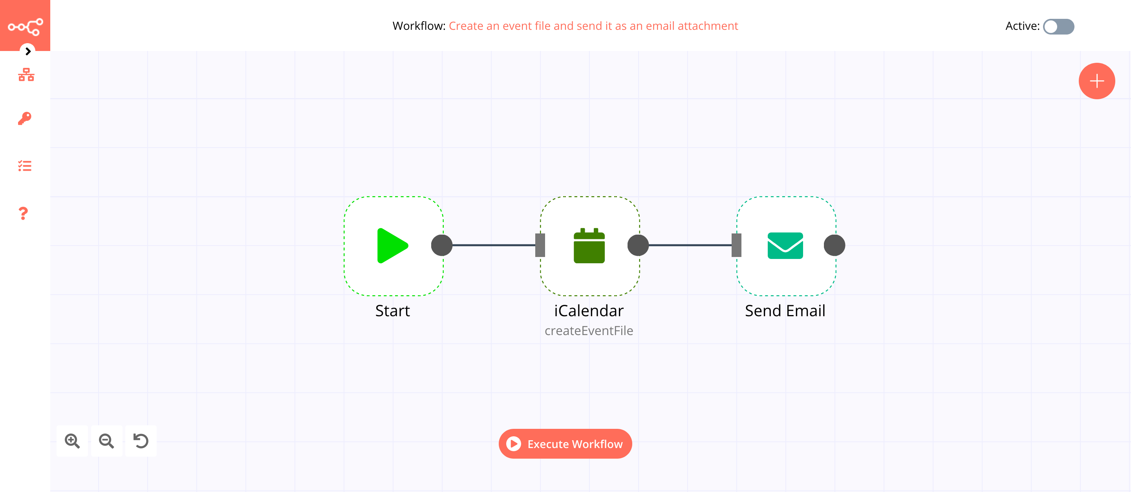
Task: Click the Send Email node icon
Action: (785, 245)
